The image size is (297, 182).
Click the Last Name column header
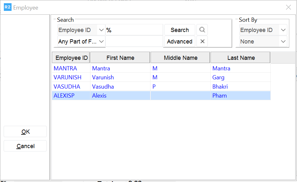tap(241, 58)
